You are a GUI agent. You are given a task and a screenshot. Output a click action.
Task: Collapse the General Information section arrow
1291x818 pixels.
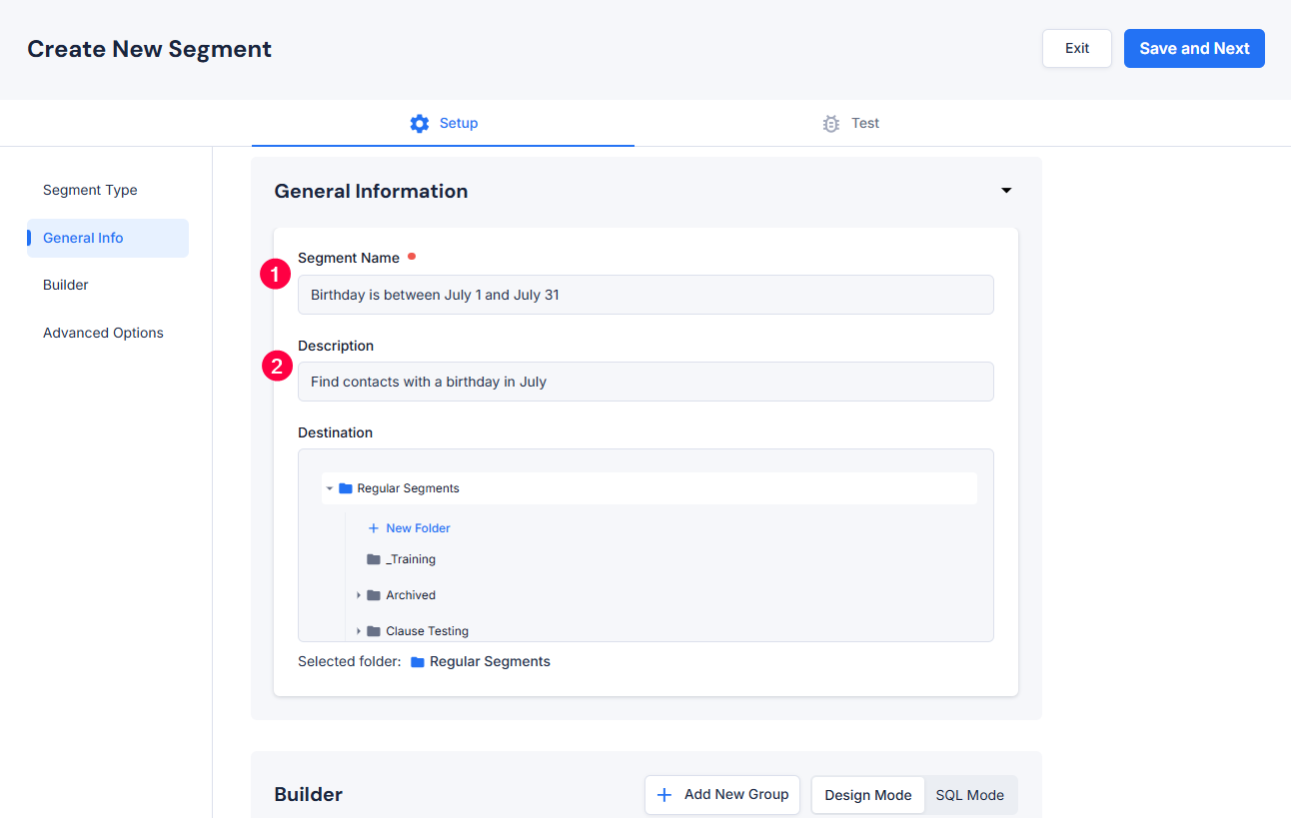tap(1006, 191)
